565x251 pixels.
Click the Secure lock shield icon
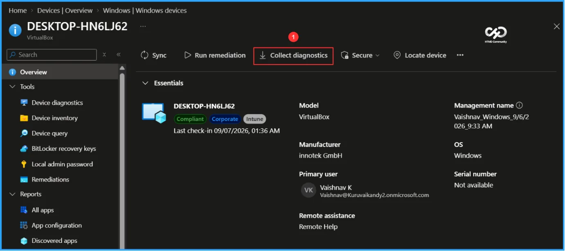pos(344,55)
